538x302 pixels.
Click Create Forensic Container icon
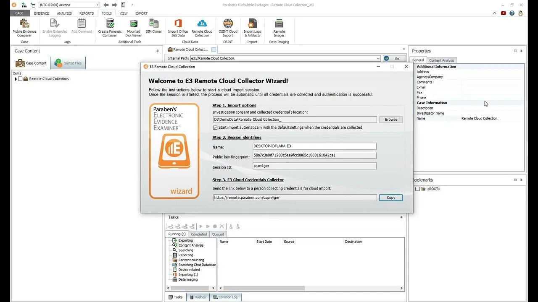point(110,28)
